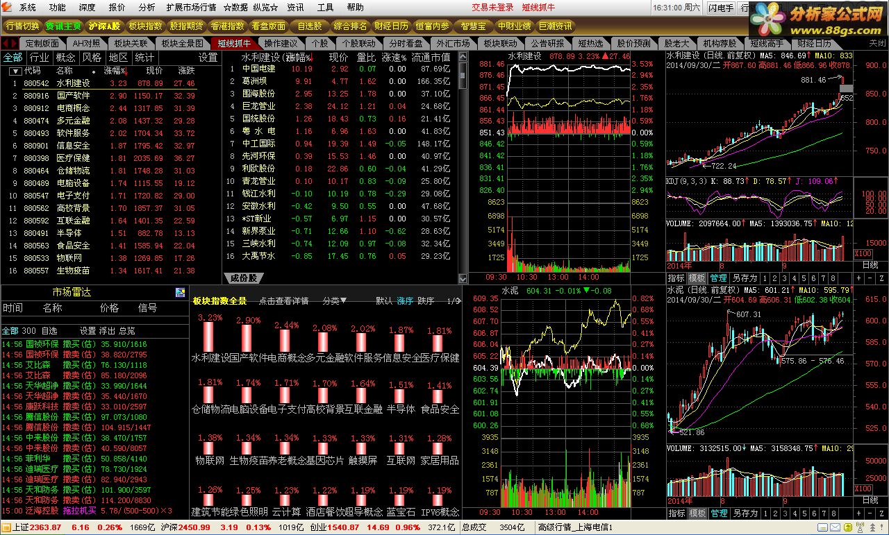
Task: Open the 分析 menu
Action: coord(147,8)
